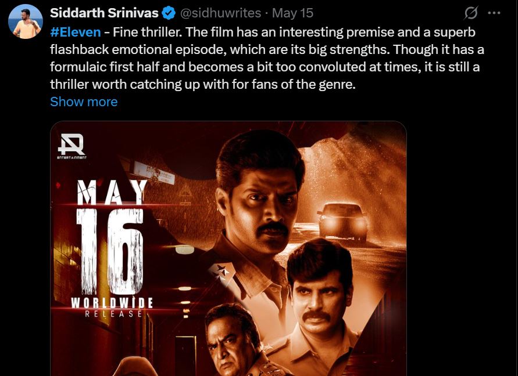Open the @sidhuwrites handle link
Screen dimensions: 518x376
221,13
